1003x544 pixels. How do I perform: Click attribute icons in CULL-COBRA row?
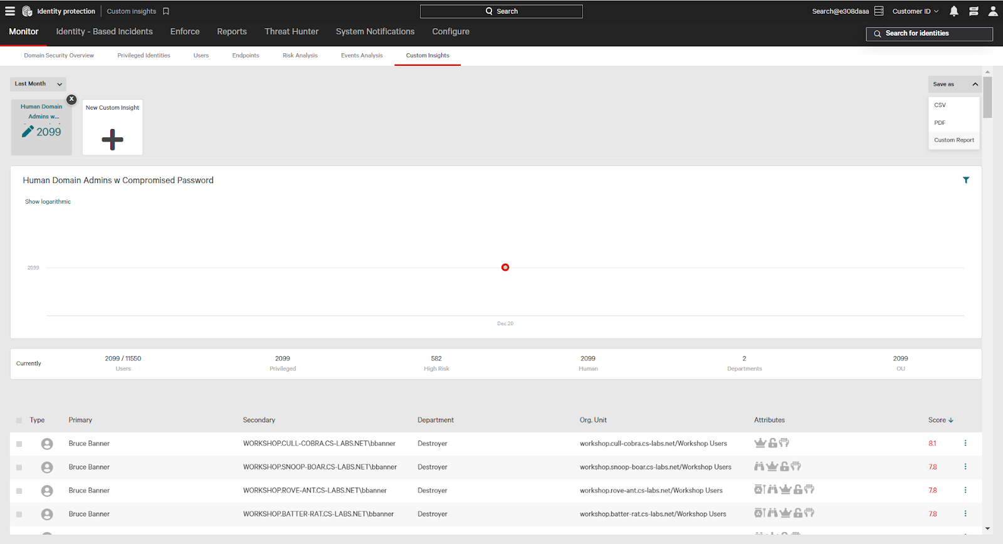click(772, 443)
